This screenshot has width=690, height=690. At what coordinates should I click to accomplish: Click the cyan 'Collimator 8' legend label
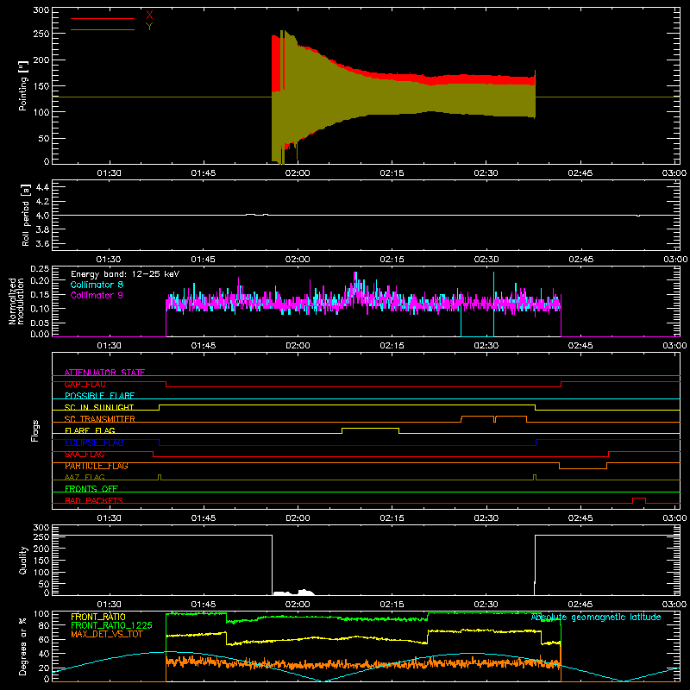[97, 285]
